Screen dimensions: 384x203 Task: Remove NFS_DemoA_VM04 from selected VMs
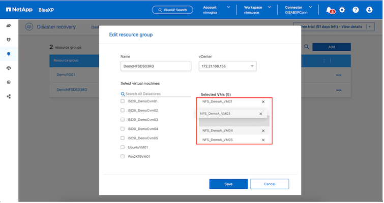[263, 130]
